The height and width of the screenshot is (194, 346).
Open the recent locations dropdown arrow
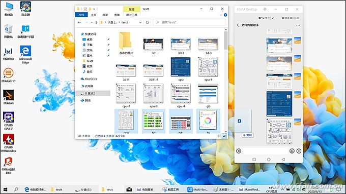click(92, 22)
